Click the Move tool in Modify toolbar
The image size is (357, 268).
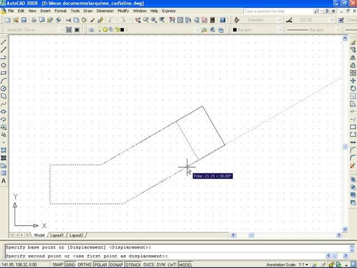tap(353, 81)
